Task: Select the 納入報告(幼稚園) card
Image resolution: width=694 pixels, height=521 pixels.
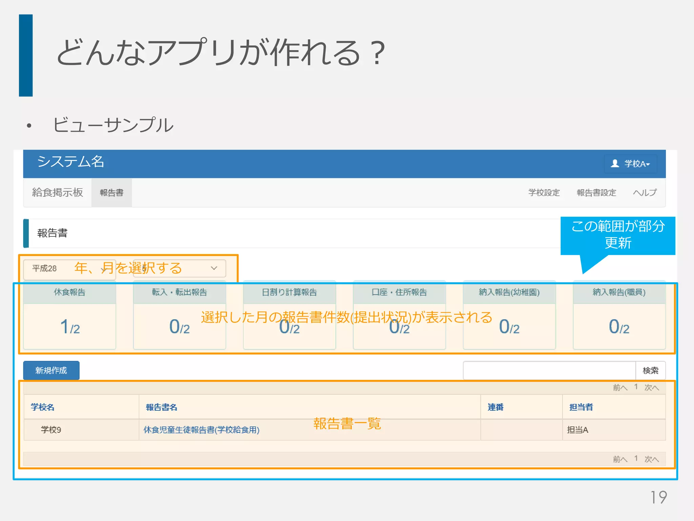Action: pyautogui.click(x=509, y=315)
